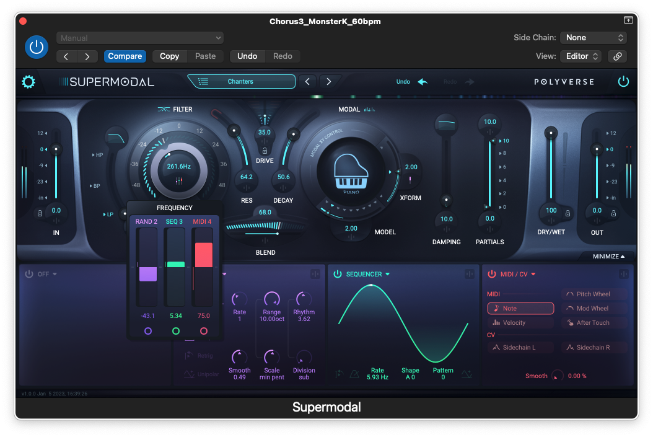Image resolution: width=653 pixels, height=437 pixels.
Task: Click the lock icon under Drive
Action: coord(265,151)
